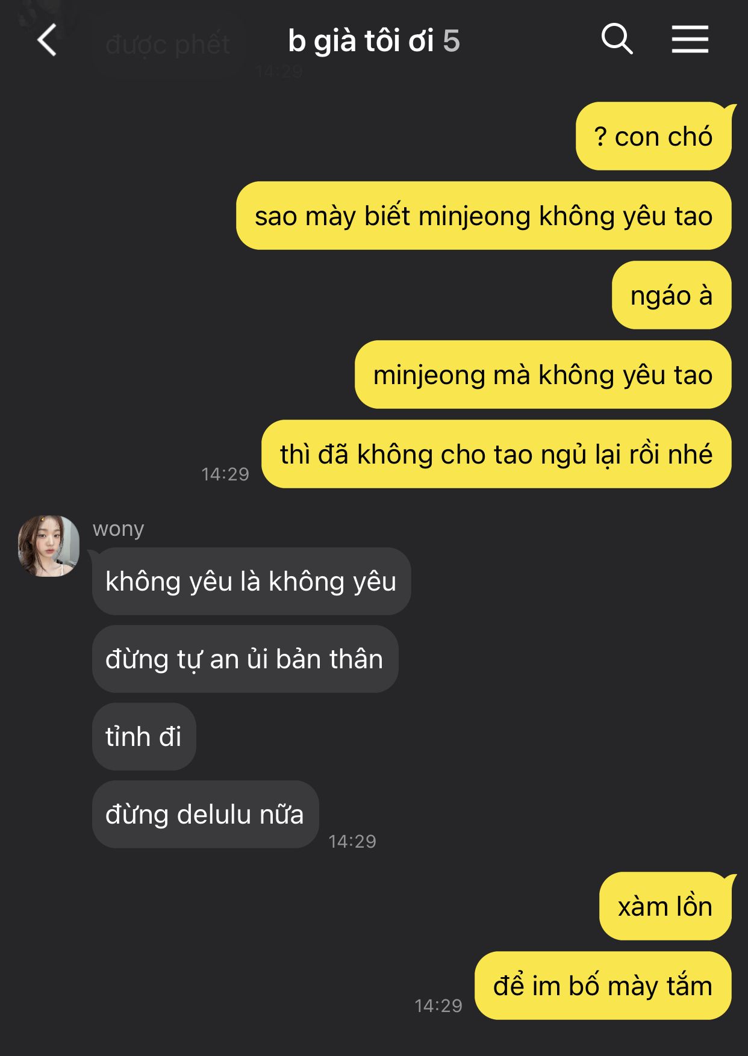Open the chat search magnifier icon
This screenshot has width=748, height=1056.
(x=617, y=40)
